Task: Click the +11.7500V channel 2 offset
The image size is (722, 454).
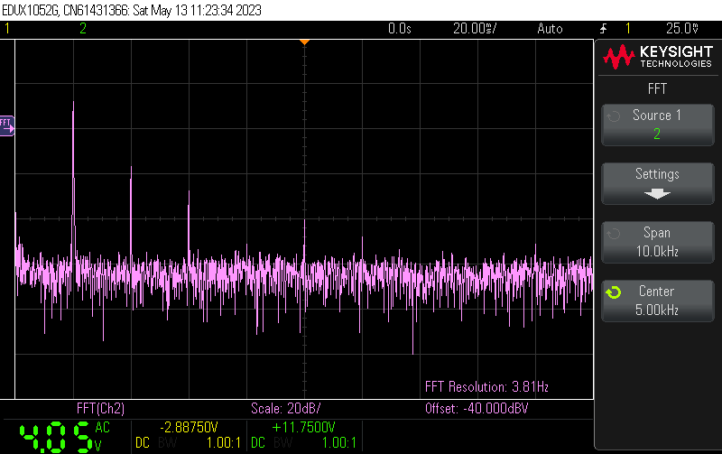Action: 304,427
